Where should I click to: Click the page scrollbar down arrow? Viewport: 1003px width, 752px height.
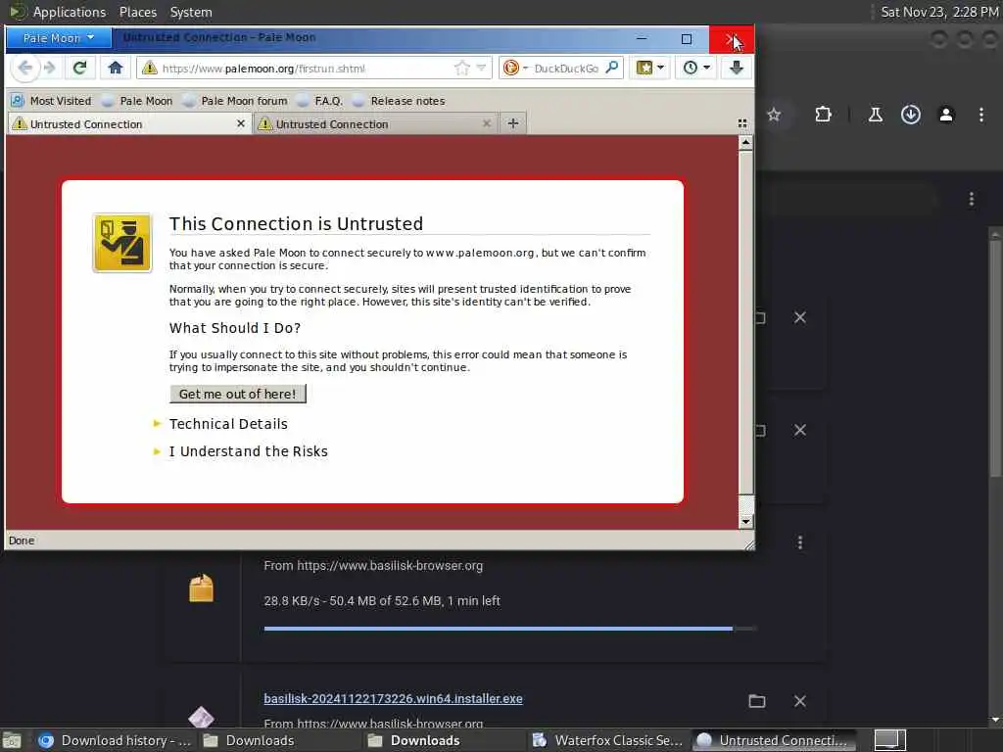pos(745,522)
